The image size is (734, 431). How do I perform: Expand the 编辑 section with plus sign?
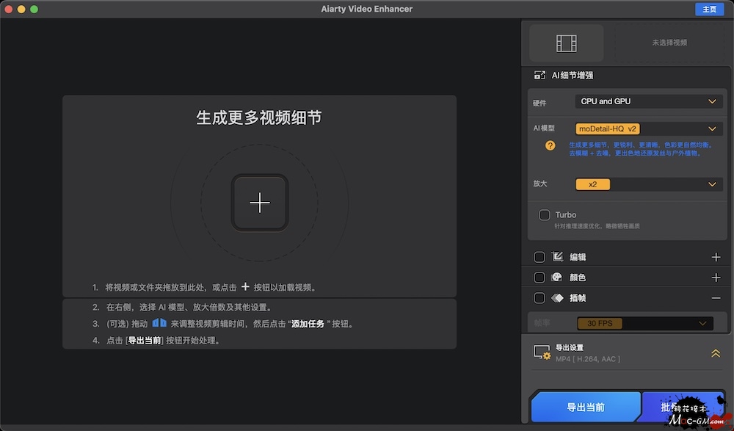[x=716, y=257]
